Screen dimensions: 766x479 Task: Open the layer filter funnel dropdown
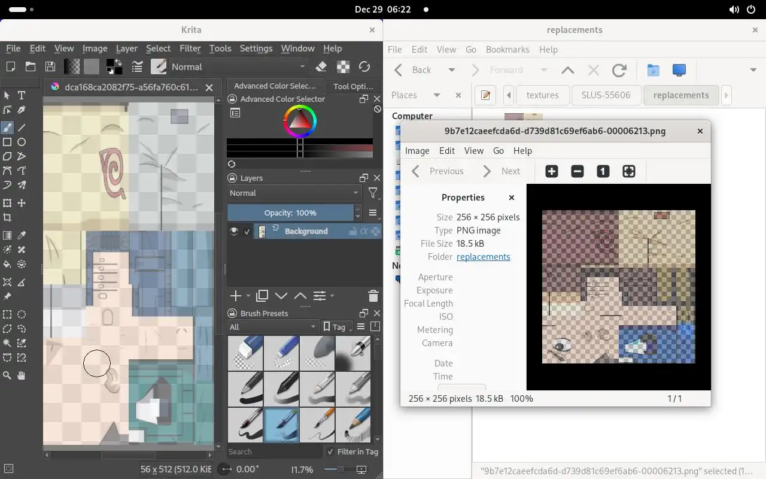click(372, 193)
